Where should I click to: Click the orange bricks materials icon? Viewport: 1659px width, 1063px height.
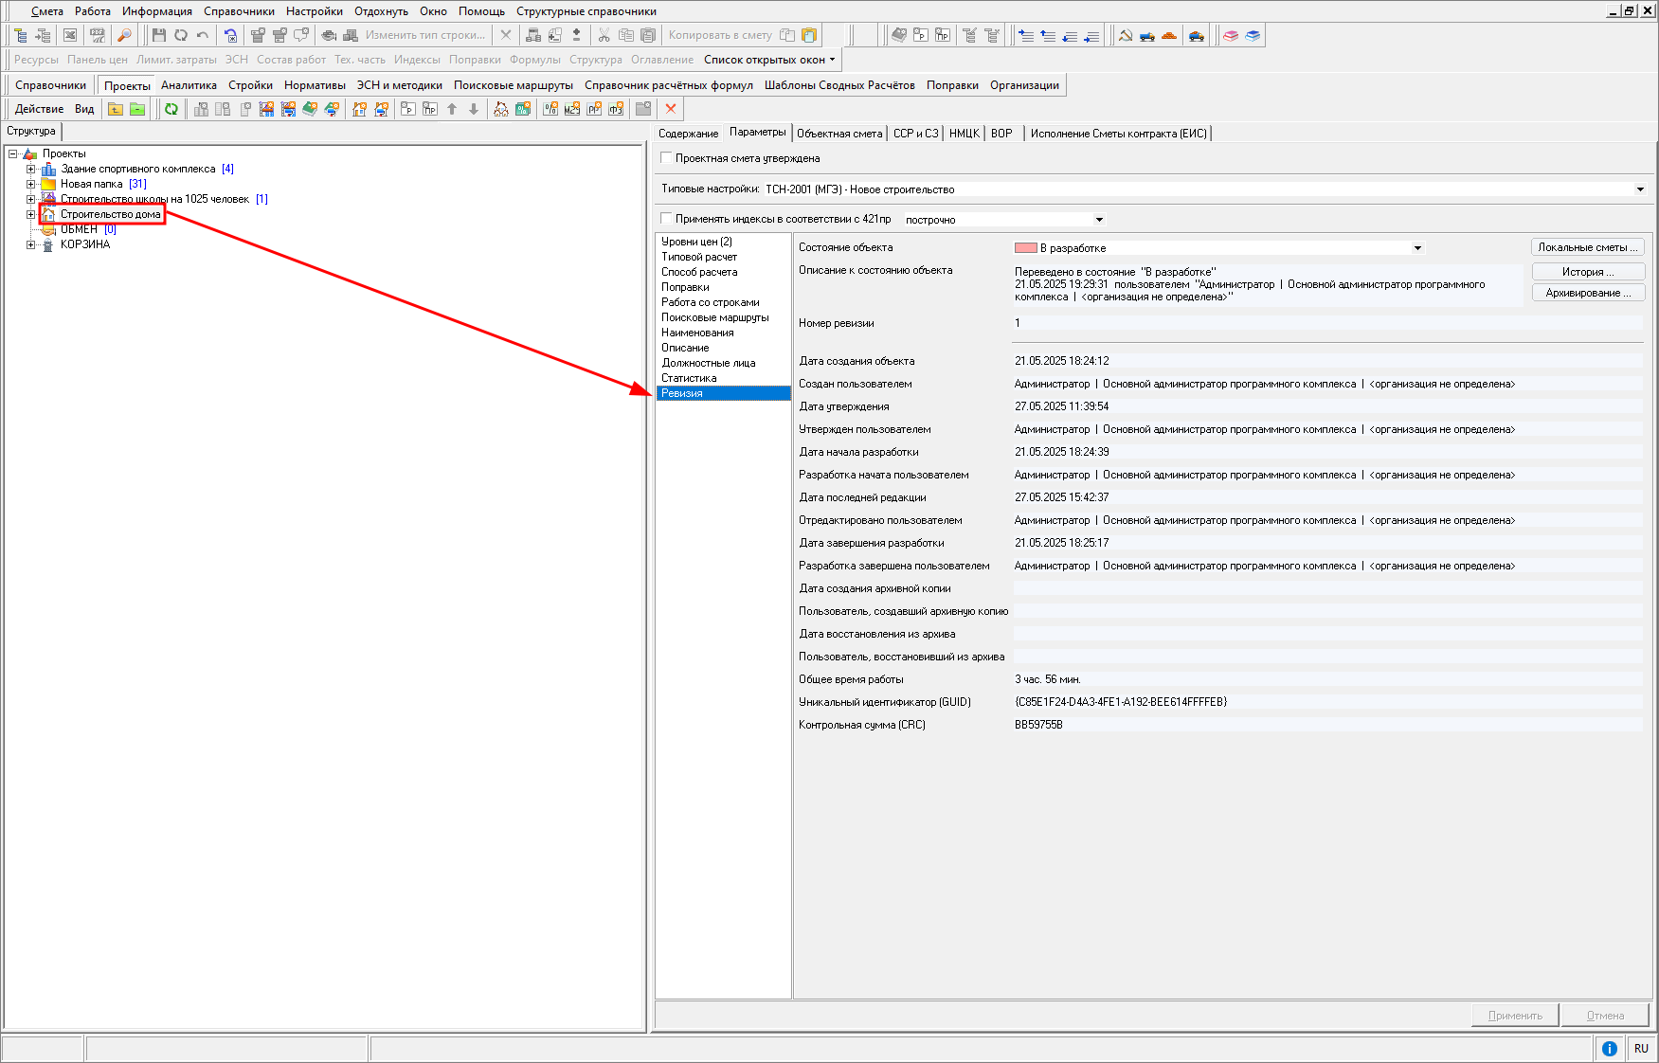coord(1169,35)
